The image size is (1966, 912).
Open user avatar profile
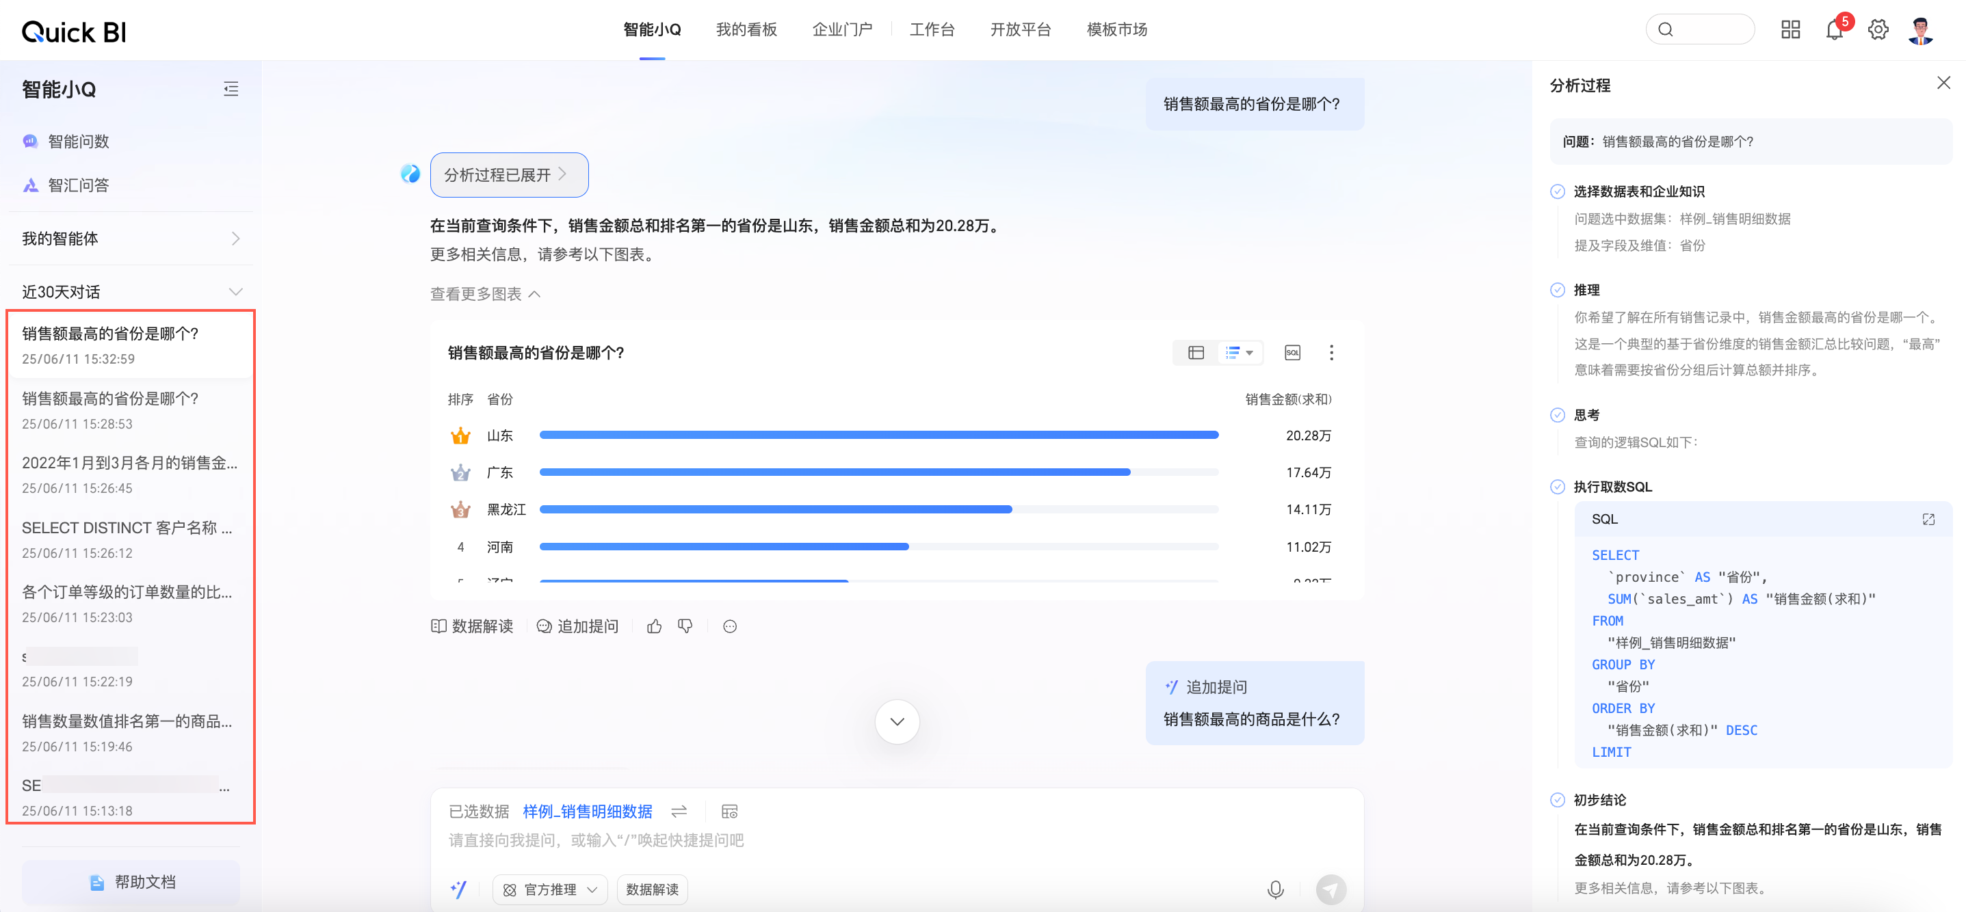1920,30
